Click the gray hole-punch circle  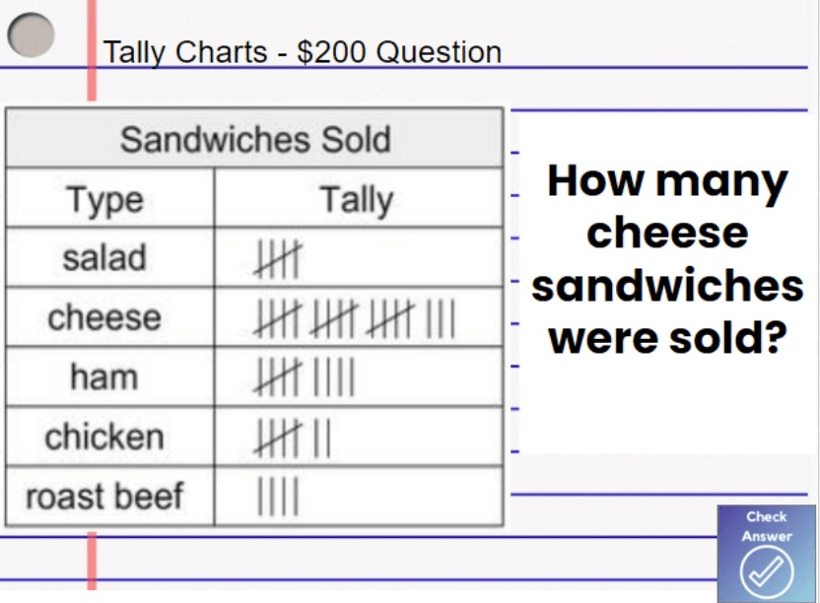pyautogui.click(x=31, y=34)
